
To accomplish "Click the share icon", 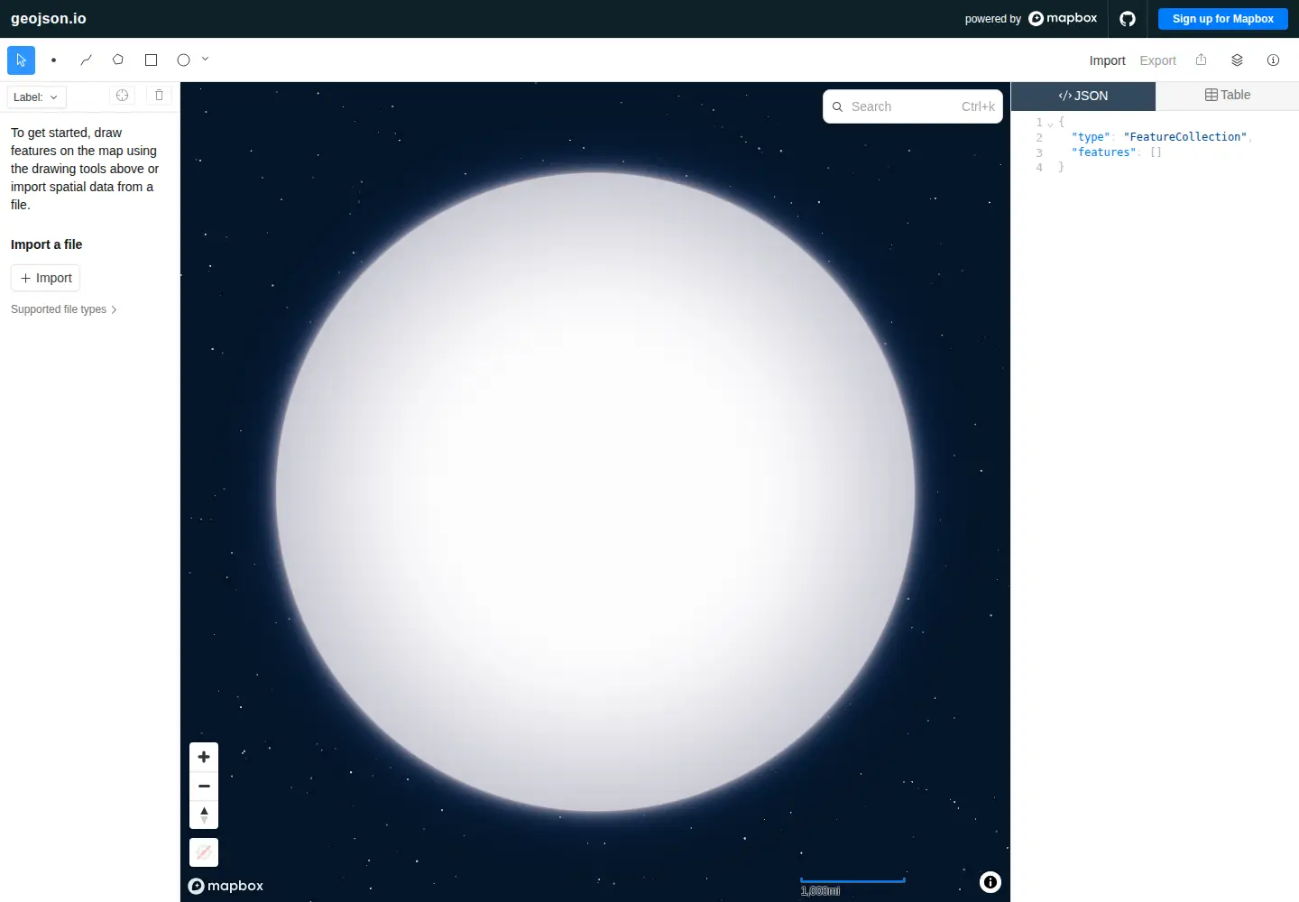I will pos(1201,60).
